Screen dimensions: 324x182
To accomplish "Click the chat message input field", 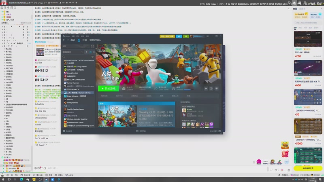I will point(157,168).
